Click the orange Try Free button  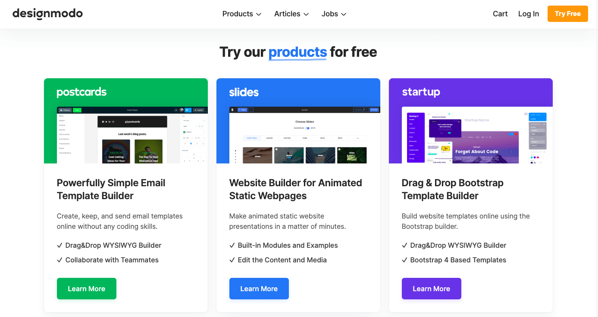click(x=568, y=14)
